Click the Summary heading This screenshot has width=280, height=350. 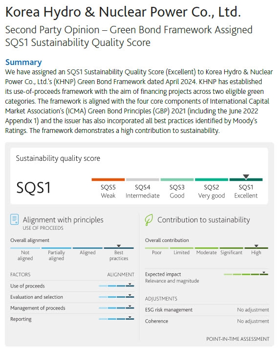(x=23, y=62)
